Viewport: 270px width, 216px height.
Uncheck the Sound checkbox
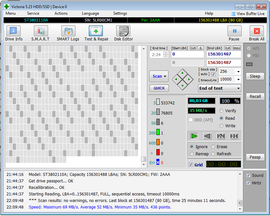pyautogui.click(x=248, y=176)
